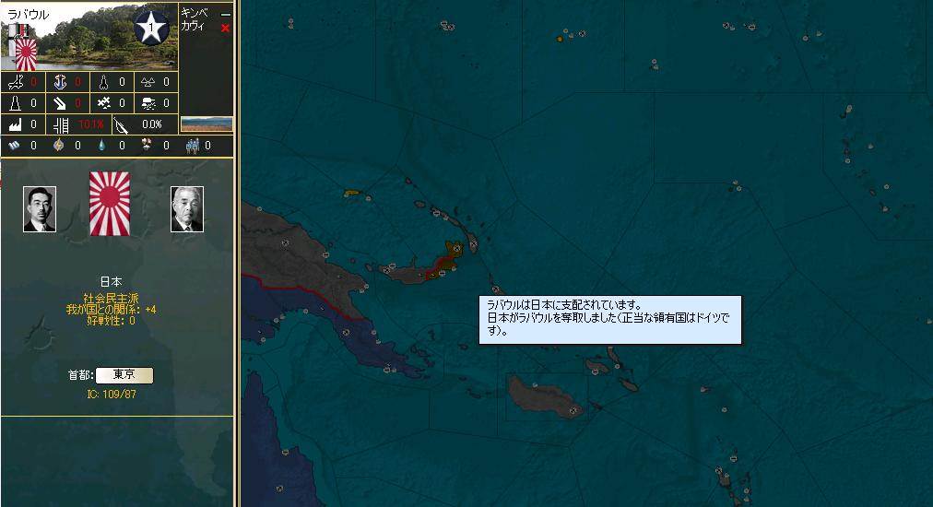This screenshot has height=507, width=933.
Task: Click the 社会民主派 ideology text
Action: (x=111, y=299)
